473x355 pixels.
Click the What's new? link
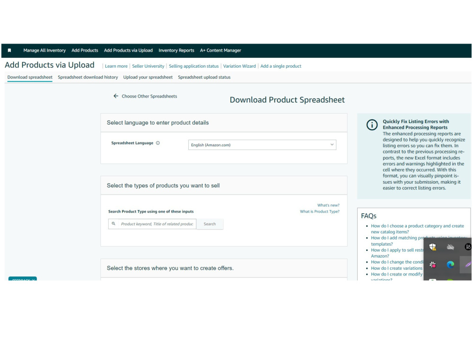click(328, 205)
